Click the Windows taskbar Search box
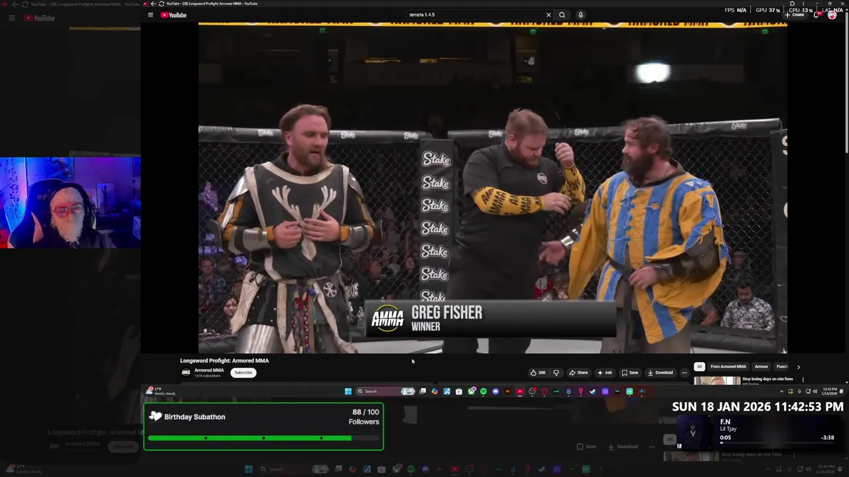 [385, 392]
